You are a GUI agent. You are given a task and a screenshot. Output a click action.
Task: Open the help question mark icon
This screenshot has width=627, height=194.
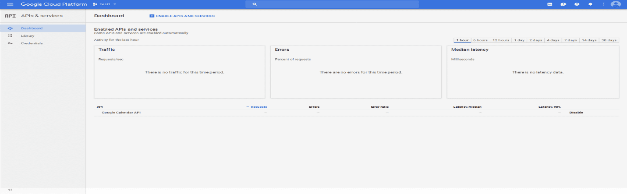click(577, 4)
